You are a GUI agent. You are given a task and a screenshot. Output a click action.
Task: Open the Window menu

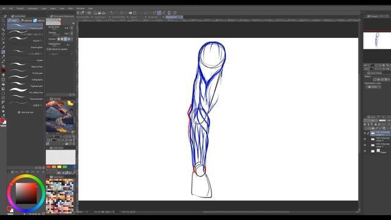(80, 9)
